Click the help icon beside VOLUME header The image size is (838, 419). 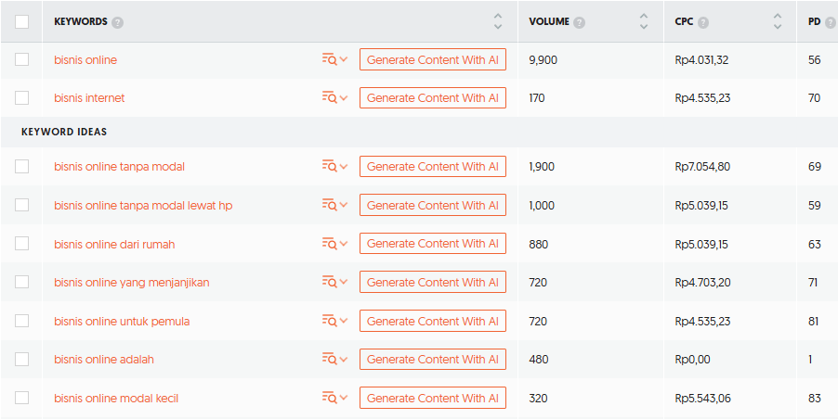point(580,22)
